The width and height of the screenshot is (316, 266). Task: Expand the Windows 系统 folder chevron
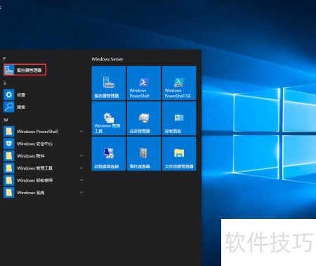[81, 193]
